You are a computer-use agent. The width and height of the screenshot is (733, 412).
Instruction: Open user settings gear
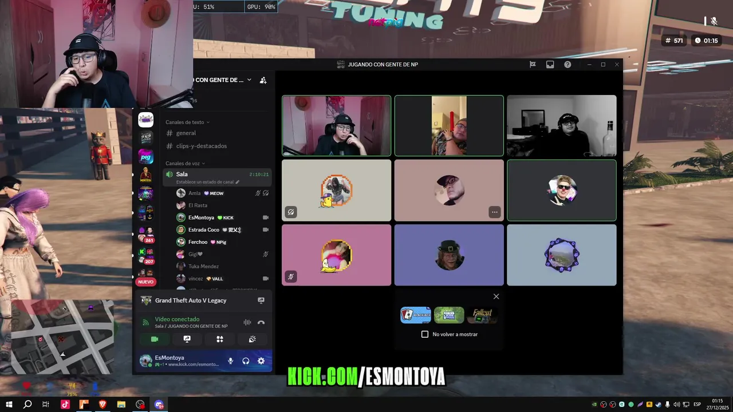click(x=261, y=361)
